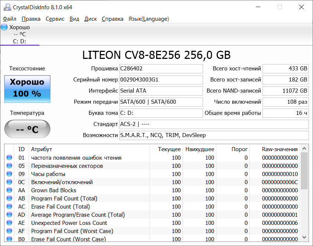This screenshot has width=313, height=246.
Task: Close the CrystalDiskInfo window
Action: (301, 7)
